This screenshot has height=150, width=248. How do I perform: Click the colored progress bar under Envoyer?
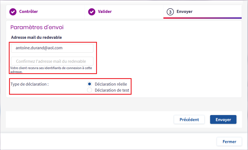[x=202, y=18]
